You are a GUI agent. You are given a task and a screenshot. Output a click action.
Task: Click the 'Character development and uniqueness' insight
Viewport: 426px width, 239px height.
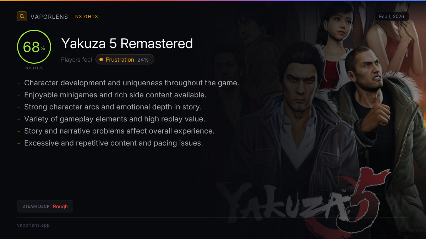[x=131, y=83]
